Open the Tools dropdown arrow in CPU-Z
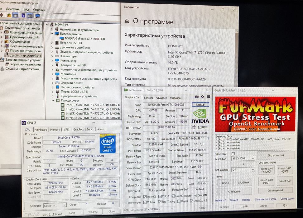The image size is (303, 218). click(x=81, y=212)
